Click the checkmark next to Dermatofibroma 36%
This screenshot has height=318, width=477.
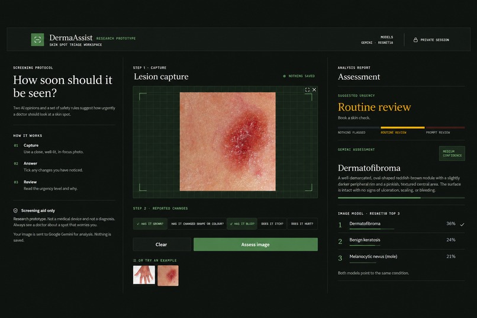(x=462, y=224)
